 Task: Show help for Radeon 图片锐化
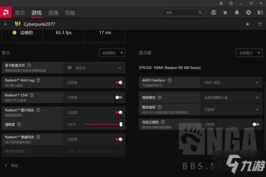[x=38, y=110]
